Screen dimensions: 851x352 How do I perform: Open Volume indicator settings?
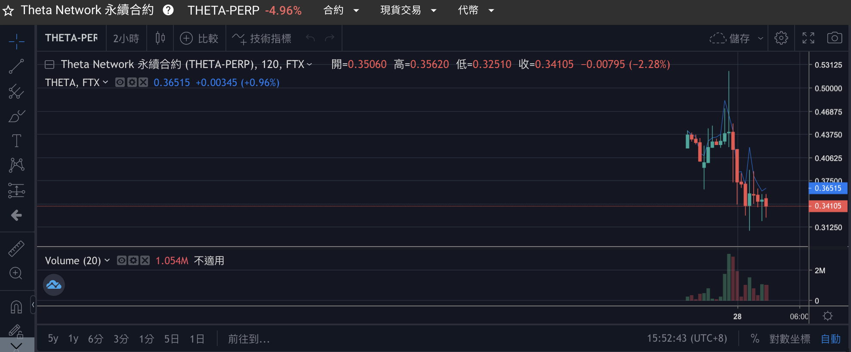133,260
